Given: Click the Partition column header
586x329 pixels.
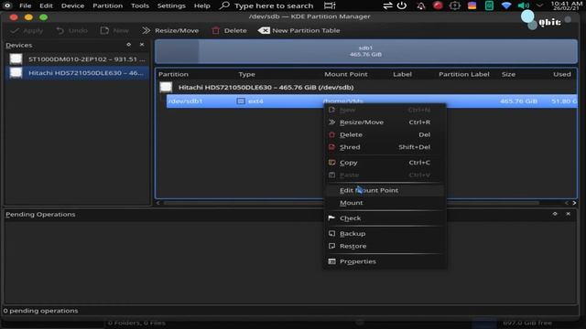Looking at the screenshot, I should pos(173,74).
